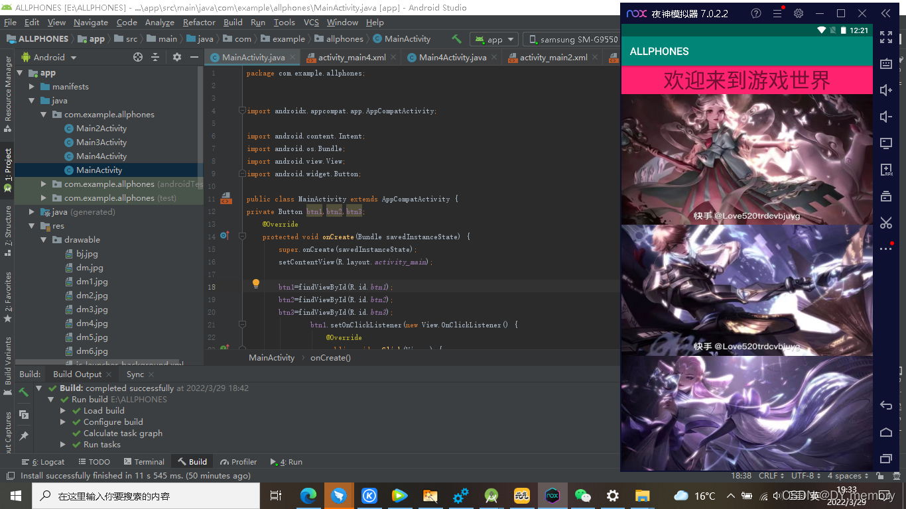906x509 pixels.
Task: Open the Build menu
Action: coord(233,22)
